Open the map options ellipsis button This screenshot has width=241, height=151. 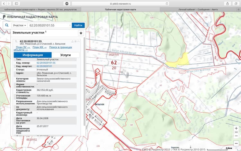pos(236,143)
